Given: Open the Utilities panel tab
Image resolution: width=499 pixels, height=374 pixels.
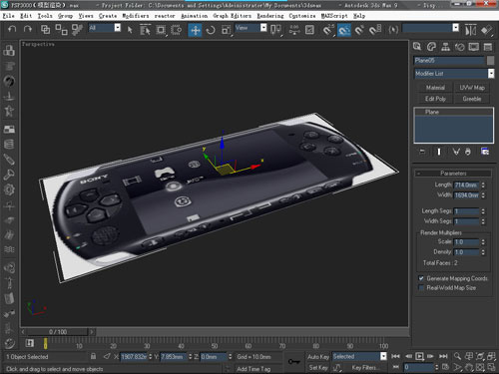Looking at the screenshot, I should pos(488,47).
